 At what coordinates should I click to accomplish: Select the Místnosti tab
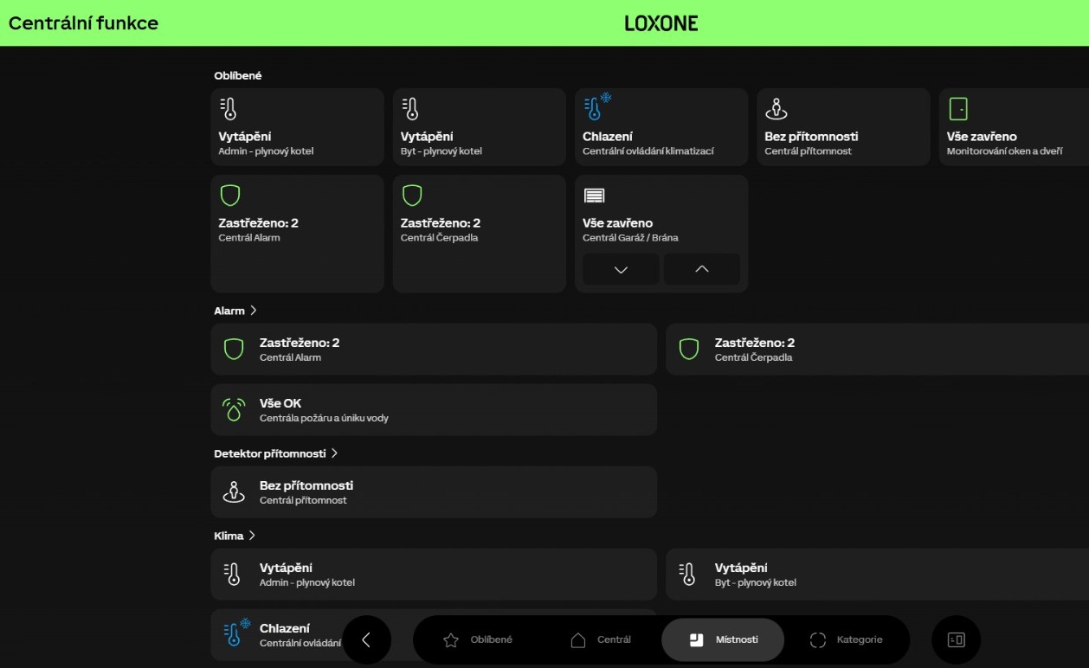click(x=723, y=640)
